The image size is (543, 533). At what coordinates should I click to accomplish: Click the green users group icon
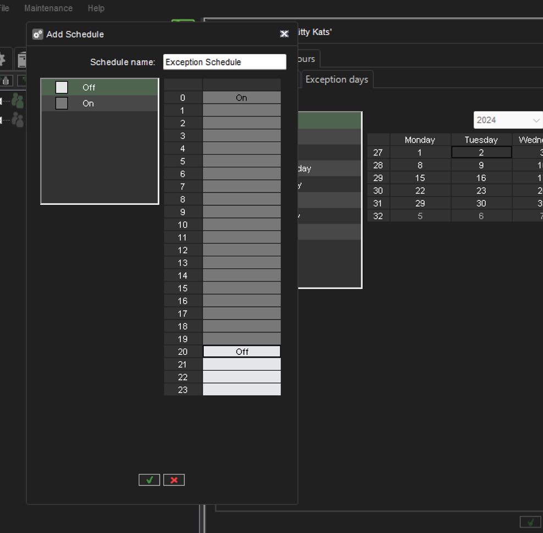tap(18, 101)
